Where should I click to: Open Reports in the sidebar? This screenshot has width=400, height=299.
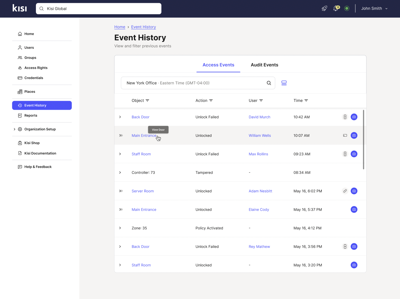(x=31, y=116)
